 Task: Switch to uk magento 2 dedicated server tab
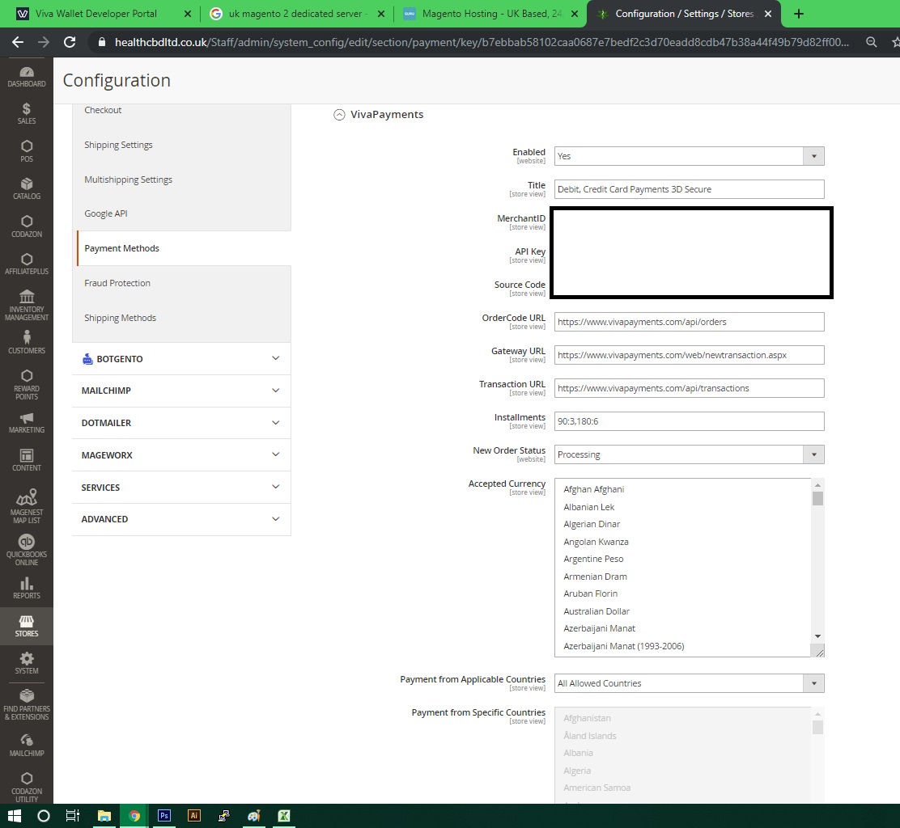point(295,14)
